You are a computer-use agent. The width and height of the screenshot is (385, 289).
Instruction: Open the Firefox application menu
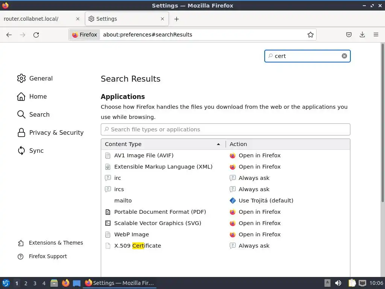(x=376, y=35)
